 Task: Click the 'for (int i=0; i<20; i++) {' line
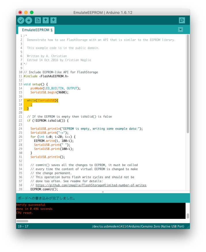(53, 137)
